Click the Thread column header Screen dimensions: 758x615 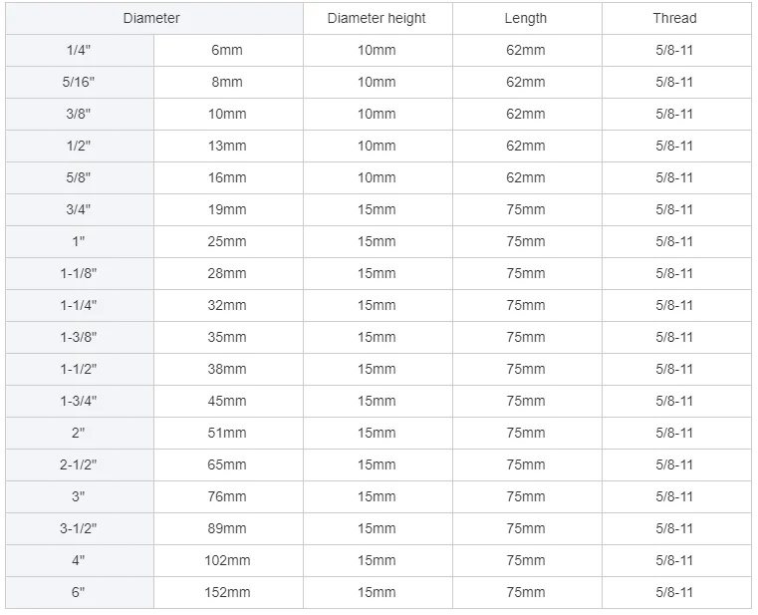[674, 18]
